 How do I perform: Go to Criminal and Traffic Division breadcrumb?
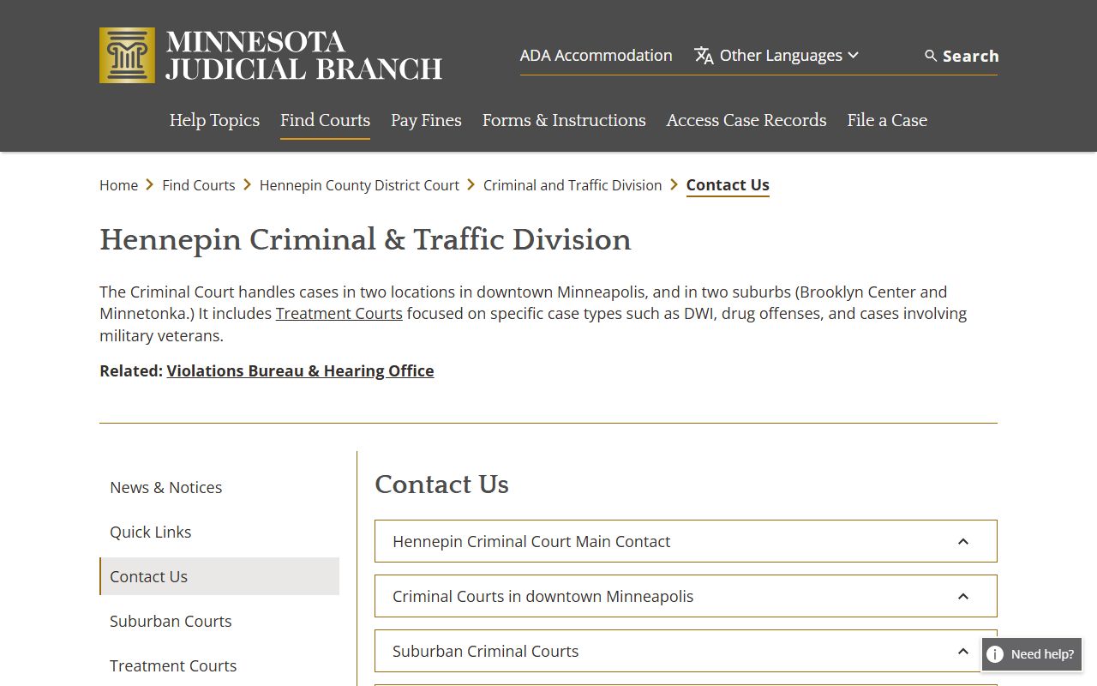[x=572, y=185]
